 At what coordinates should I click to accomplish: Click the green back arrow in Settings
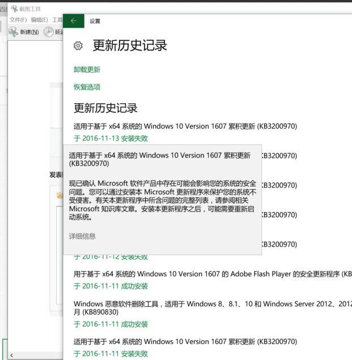point(74,21)
